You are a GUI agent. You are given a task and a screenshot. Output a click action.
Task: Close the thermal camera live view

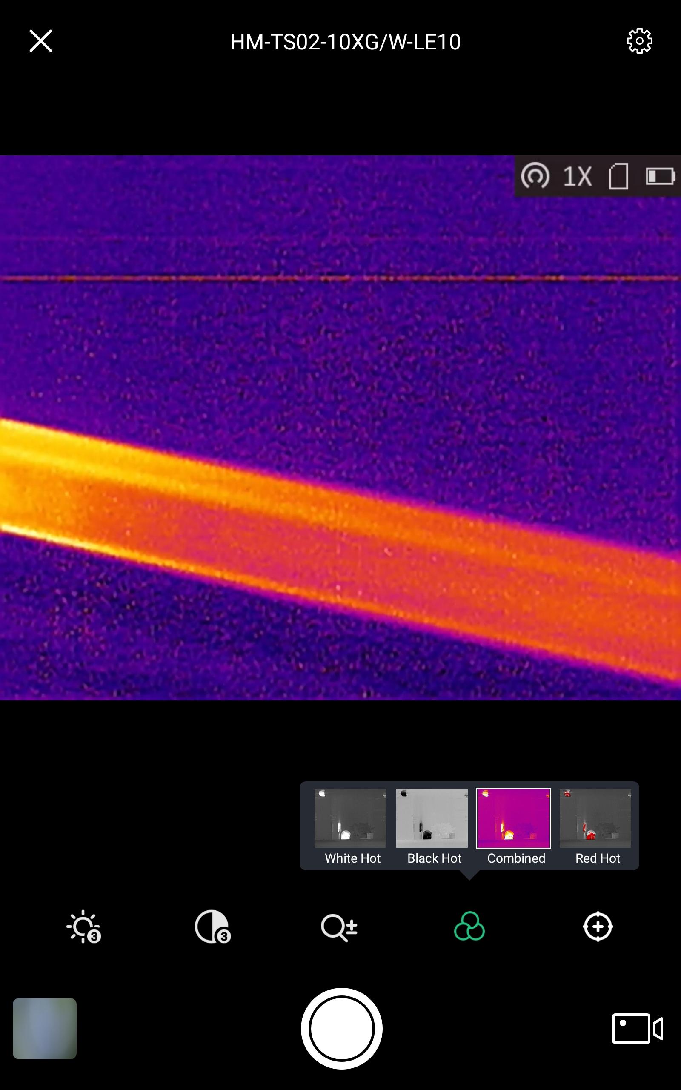(40, 41)
